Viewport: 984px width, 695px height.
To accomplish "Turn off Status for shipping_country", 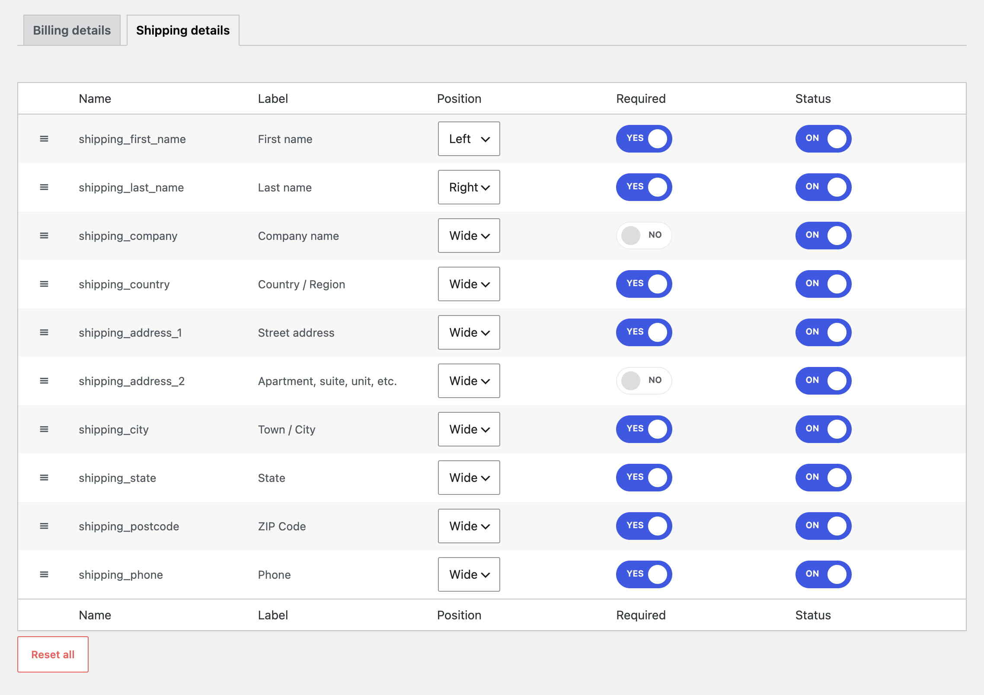I will point(823,284).
